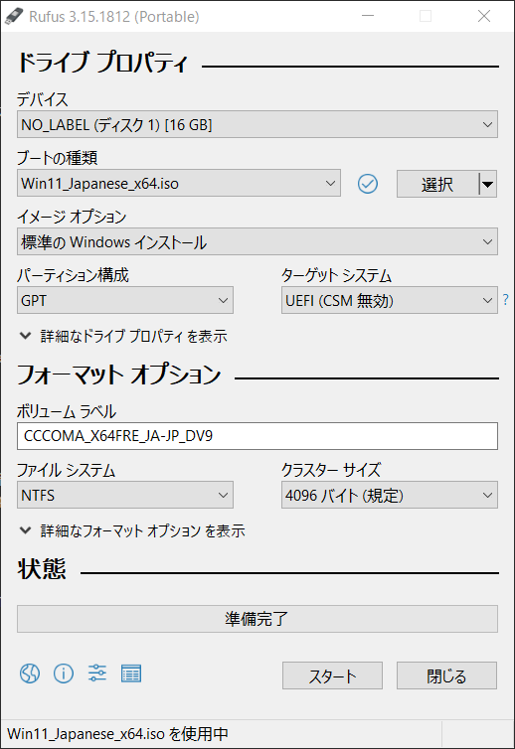Open the GPT partition scheme dropdown
The height and width of the screenshot is (749, 515).
[x=125, y=300]
